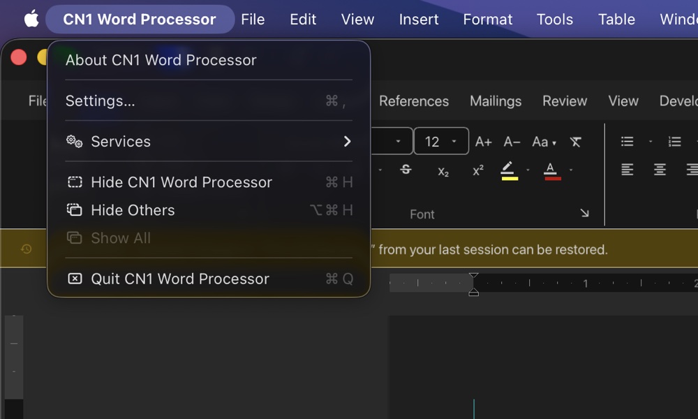Close the window with the red button
Viewport: 698px width, 419px height.
[x=19, y=57]
